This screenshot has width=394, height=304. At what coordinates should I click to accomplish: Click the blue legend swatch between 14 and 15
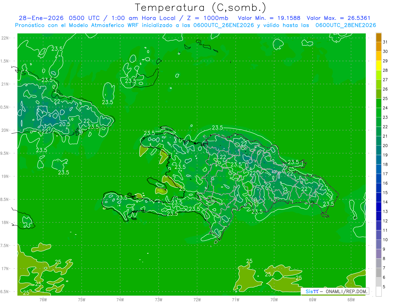click(379, 197)
